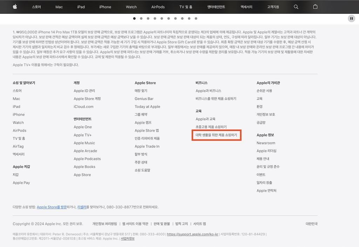Click the Apple logo in navigation bar

pyautogui.click(x=15, y=7)
